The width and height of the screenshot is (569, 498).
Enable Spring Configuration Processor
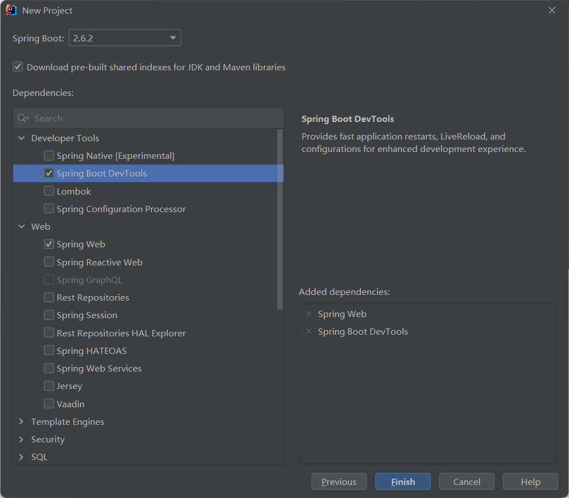[x=49, y=209]
